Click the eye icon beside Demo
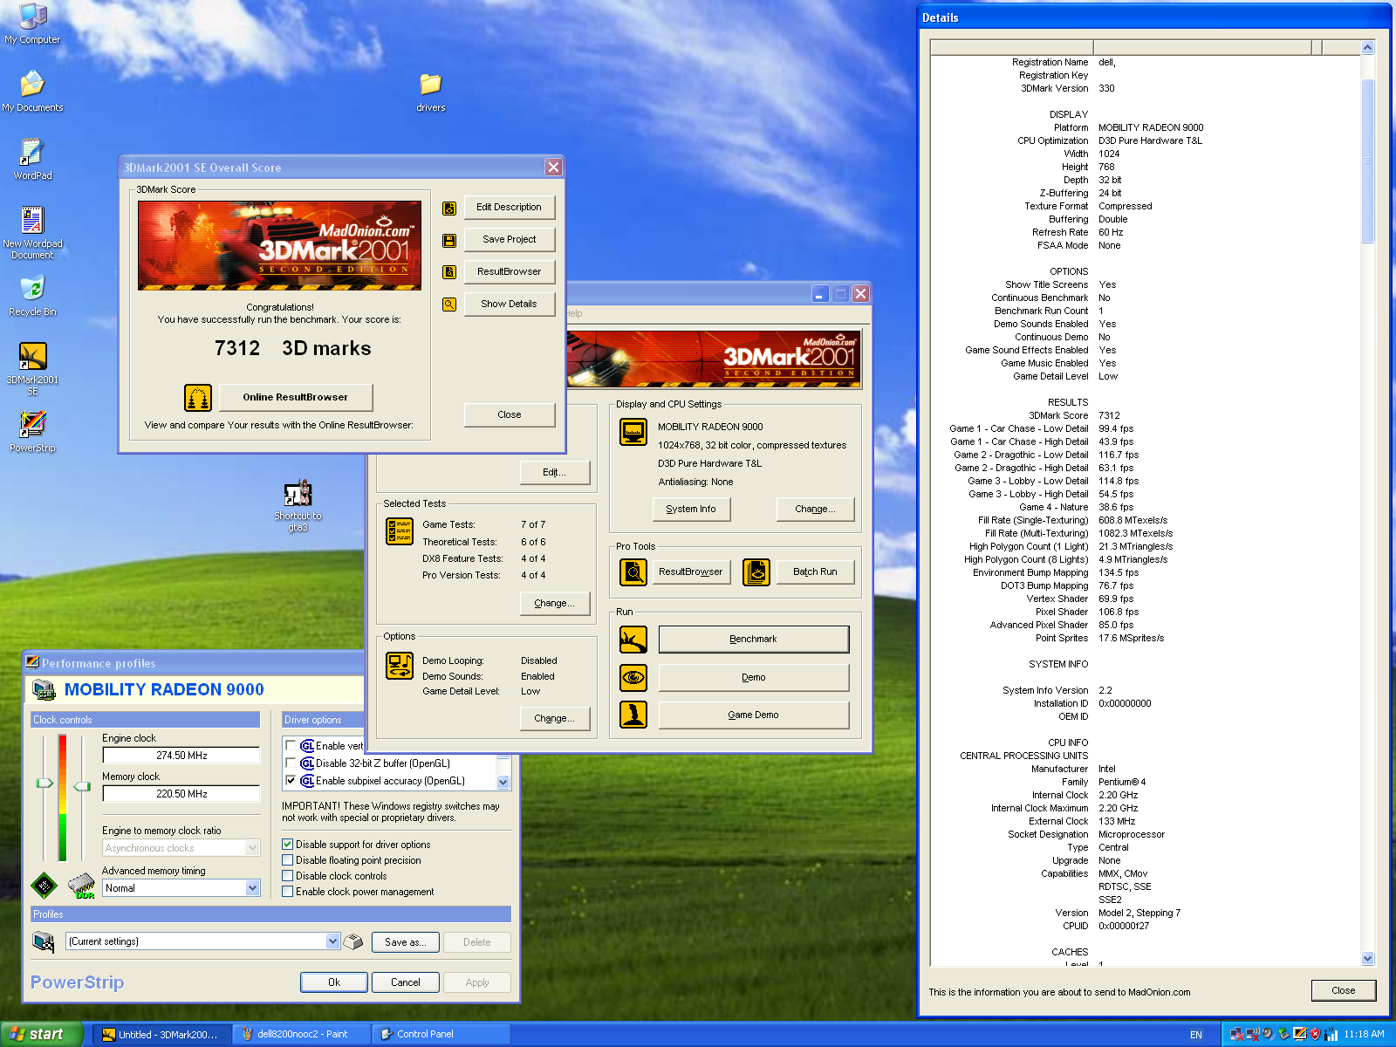 point(633,677)
